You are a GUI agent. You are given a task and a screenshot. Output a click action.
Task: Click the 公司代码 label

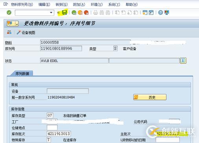pyautogui.click(x=140, y=122)
